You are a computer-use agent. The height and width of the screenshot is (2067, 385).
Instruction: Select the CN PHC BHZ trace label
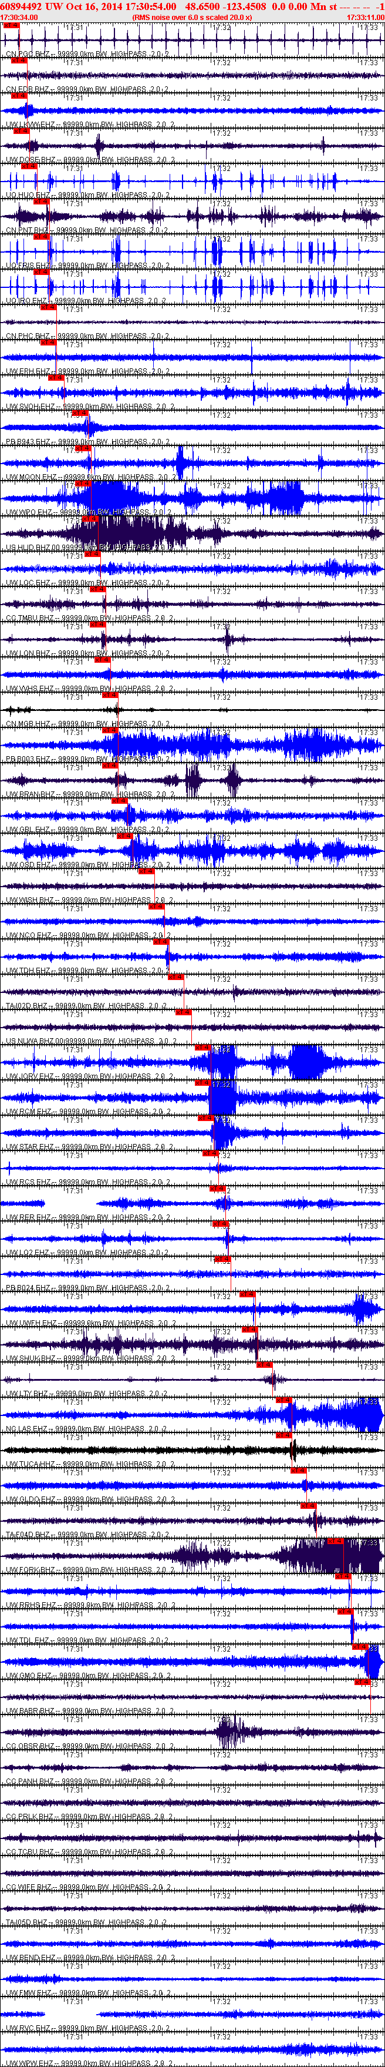coord(87,337)
